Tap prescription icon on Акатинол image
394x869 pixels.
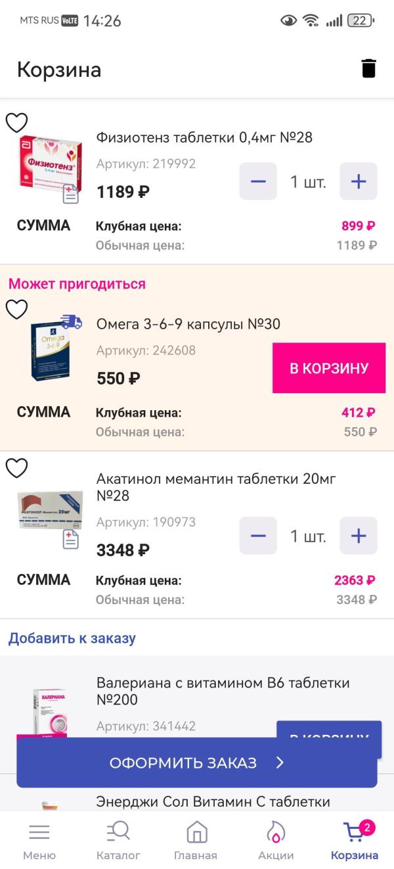click(x=71, y=540)
